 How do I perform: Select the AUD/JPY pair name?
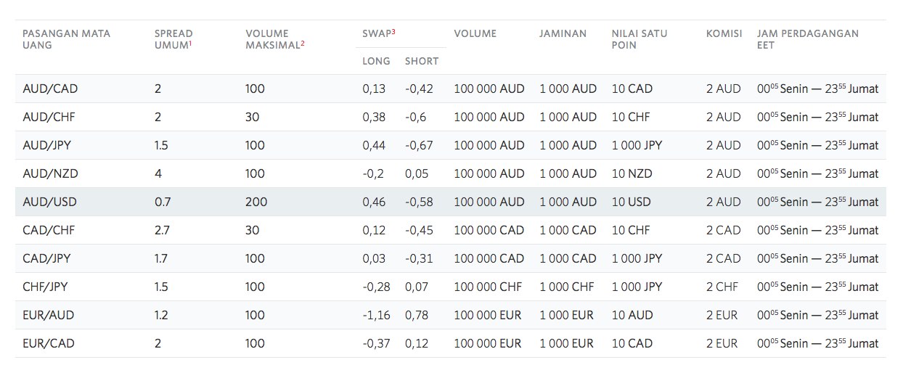[x=49, y=145]
